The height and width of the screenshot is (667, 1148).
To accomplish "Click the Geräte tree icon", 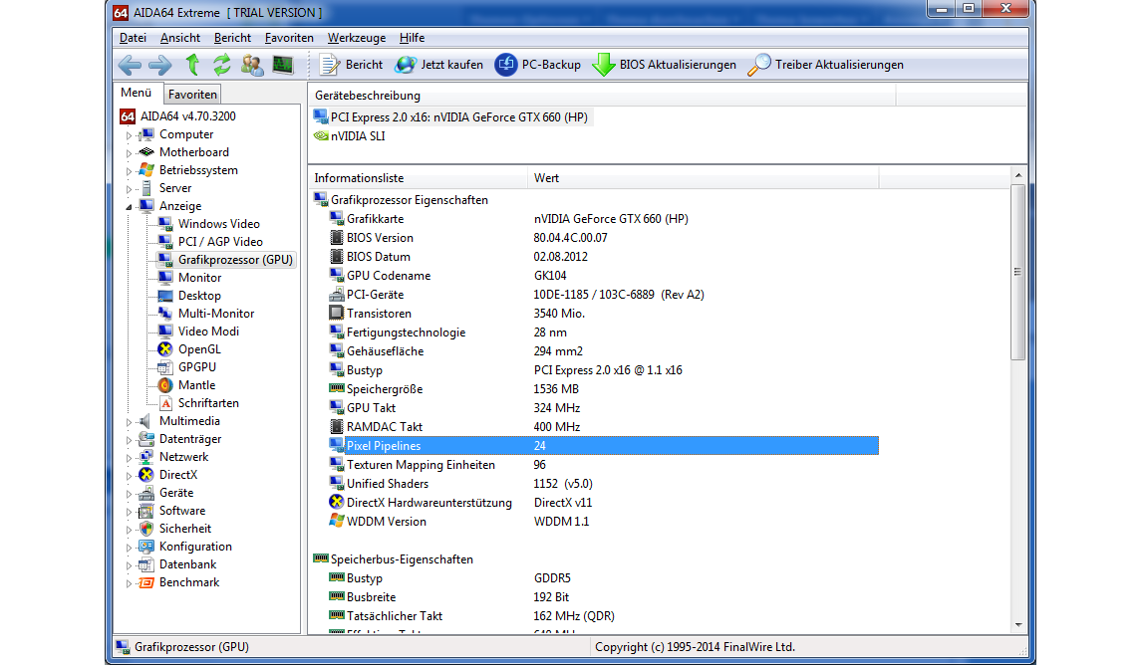I will (x=146, y=493).
